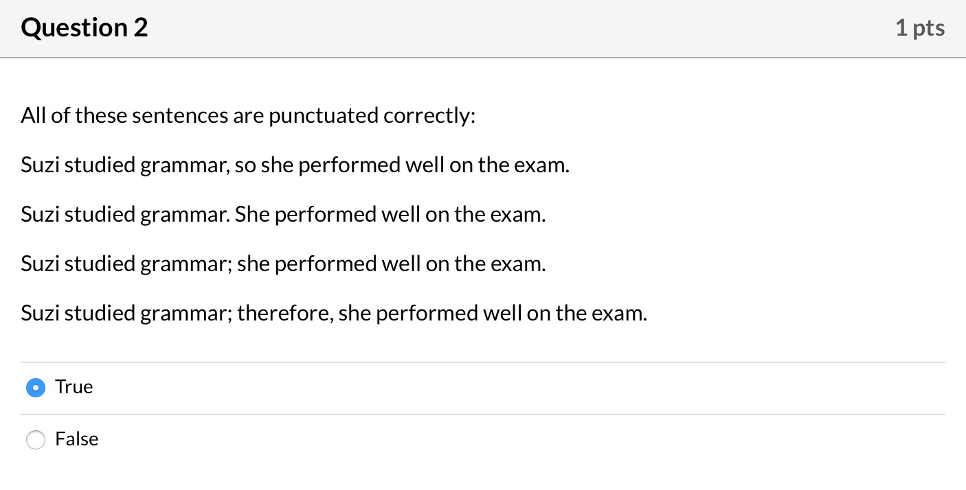Deselect True by choosing False

coord(36,440)
